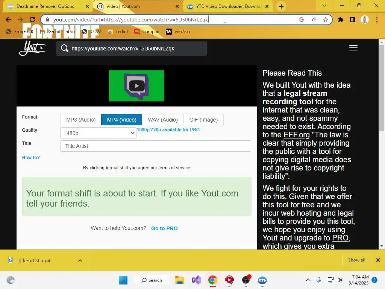Expand options chevron for title-artist.mp4
Viewport: 385px width, 289px height.
[x=80, y=260]
